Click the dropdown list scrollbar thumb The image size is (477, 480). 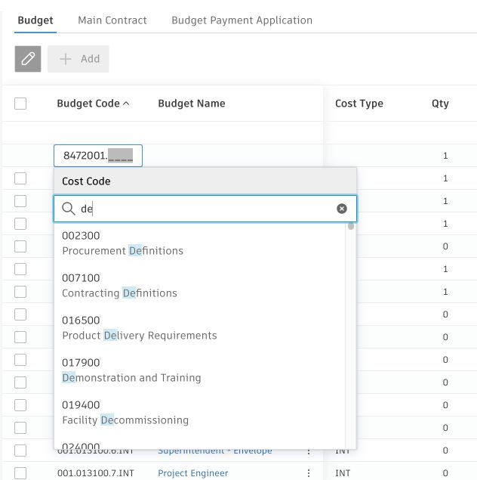point(351,226)
